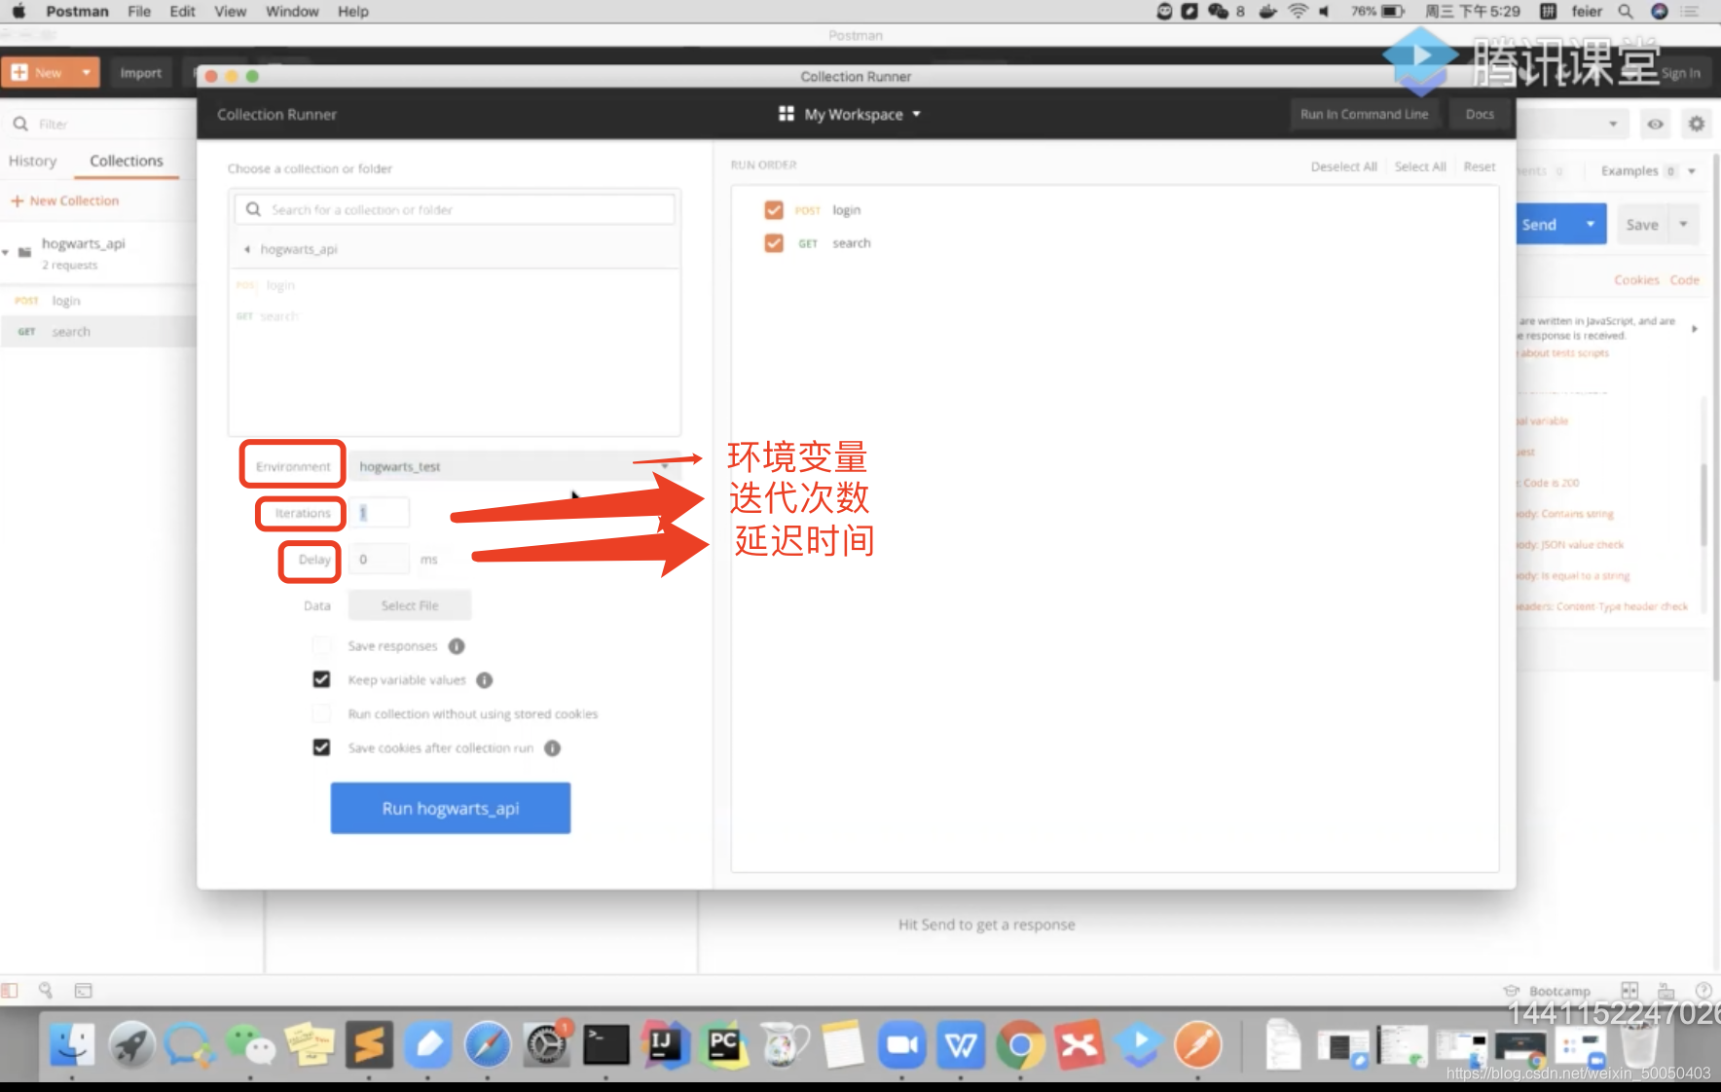The image size is (1721, 1092).
Task: Click the Apple menu icon
Action: click(18, 12)
